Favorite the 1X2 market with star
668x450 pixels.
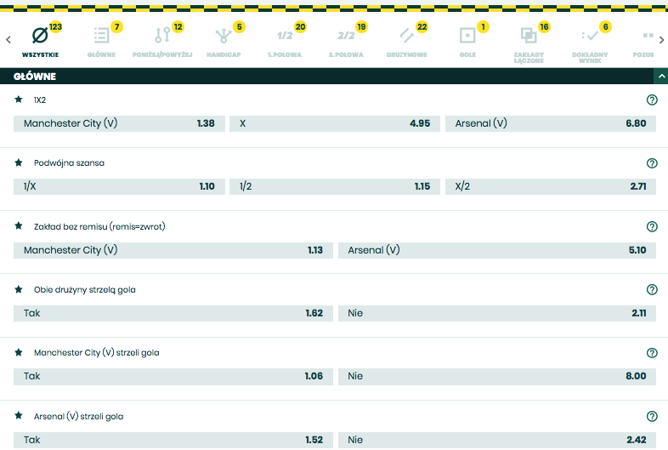pyautogui.click(x=19, y=100)
